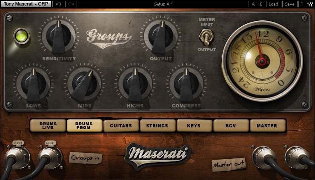Click the Maserati logo badge

(x=157, y=156)
